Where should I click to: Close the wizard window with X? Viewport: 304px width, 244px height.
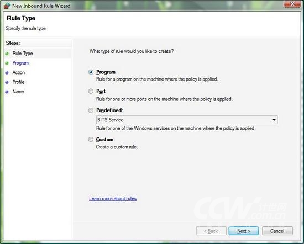click(292, 4)
